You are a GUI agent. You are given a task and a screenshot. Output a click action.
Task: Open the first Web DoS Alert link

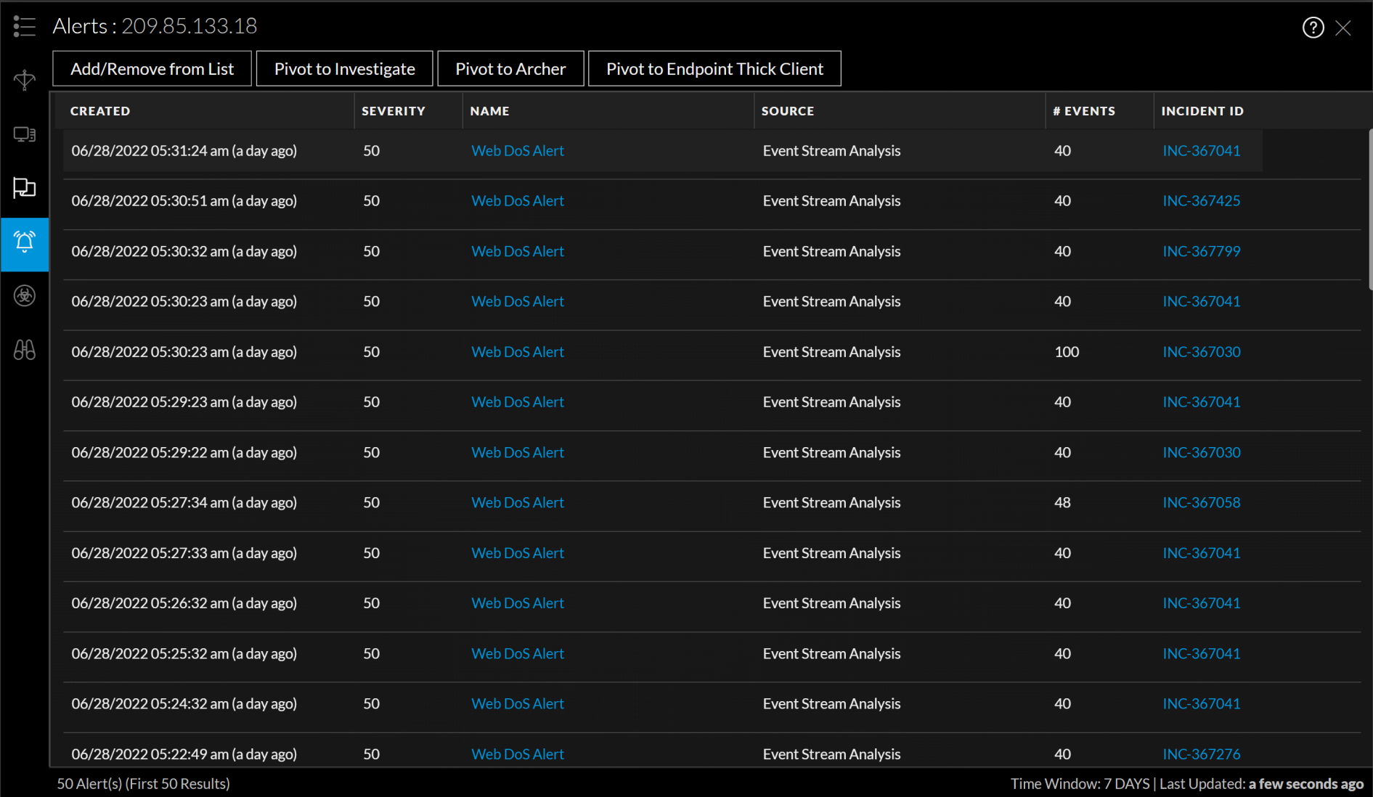(517, 150)
